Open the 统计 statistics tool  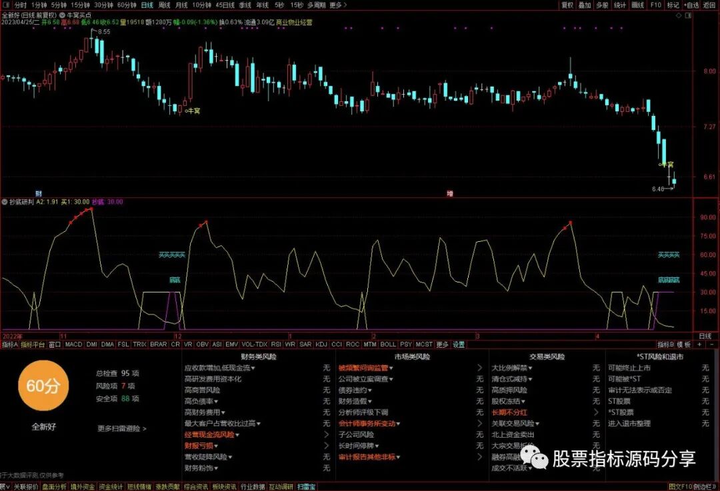point(620,5)
